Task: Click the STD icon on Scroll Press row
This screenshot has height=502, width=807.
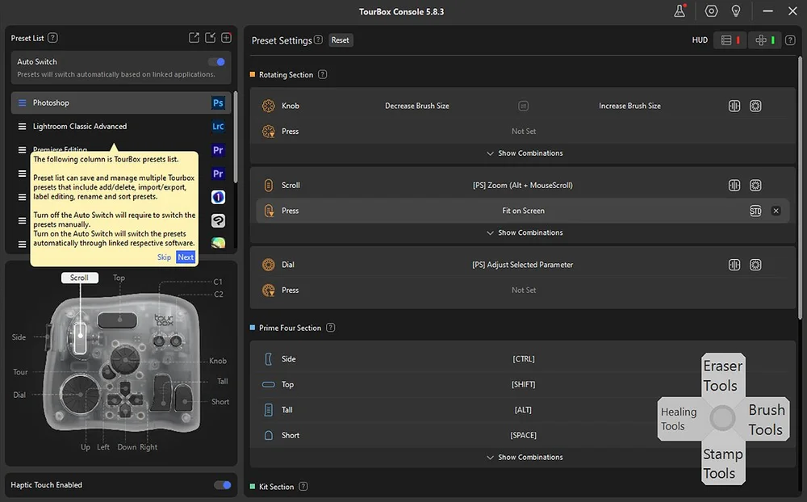Action: click(x=755, y=211)
